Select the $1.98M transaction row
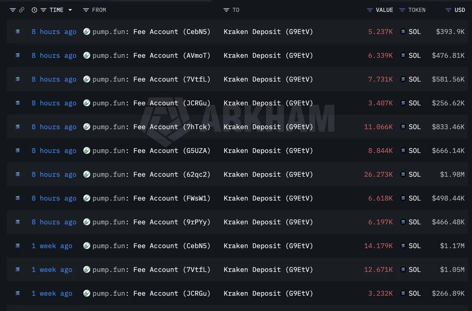Image resolution: width=472 pixels, height=311 pixels. [x=236, y=174]
